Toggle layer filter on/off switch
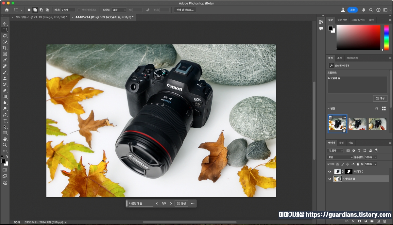Screen dimensions: 393x225 pyautogui.click(x=376, y=150)
